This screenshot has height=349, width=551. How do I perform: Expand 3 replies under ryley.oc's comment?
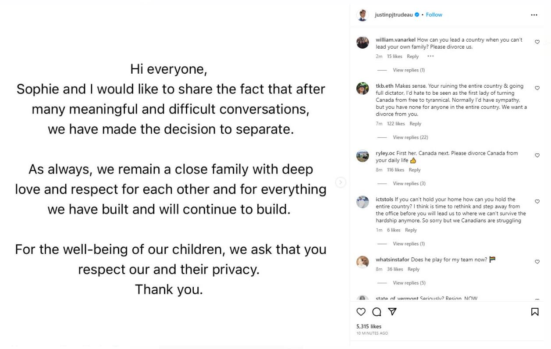[x=409, y=183]
